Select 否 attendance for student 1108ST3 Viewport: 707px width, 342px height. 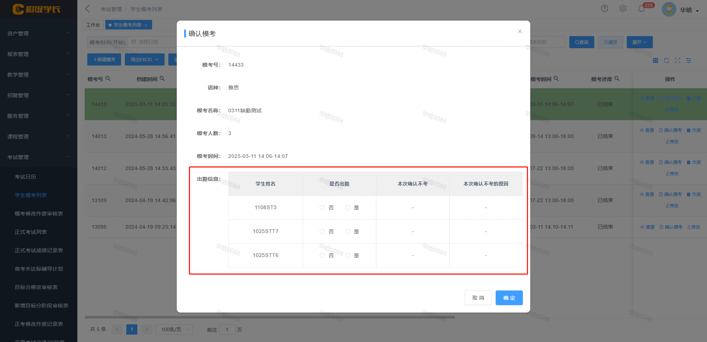click(x=322, y=207)
